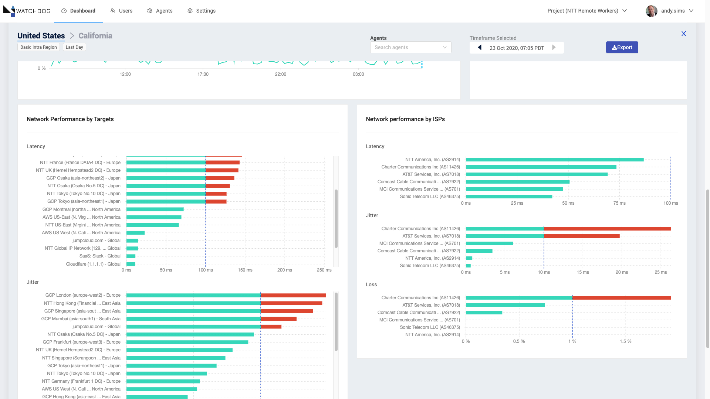Viewport: 710px width, 399px height.
Task: Go to previous timeframe arrow
Action: [x=480, y=47]
